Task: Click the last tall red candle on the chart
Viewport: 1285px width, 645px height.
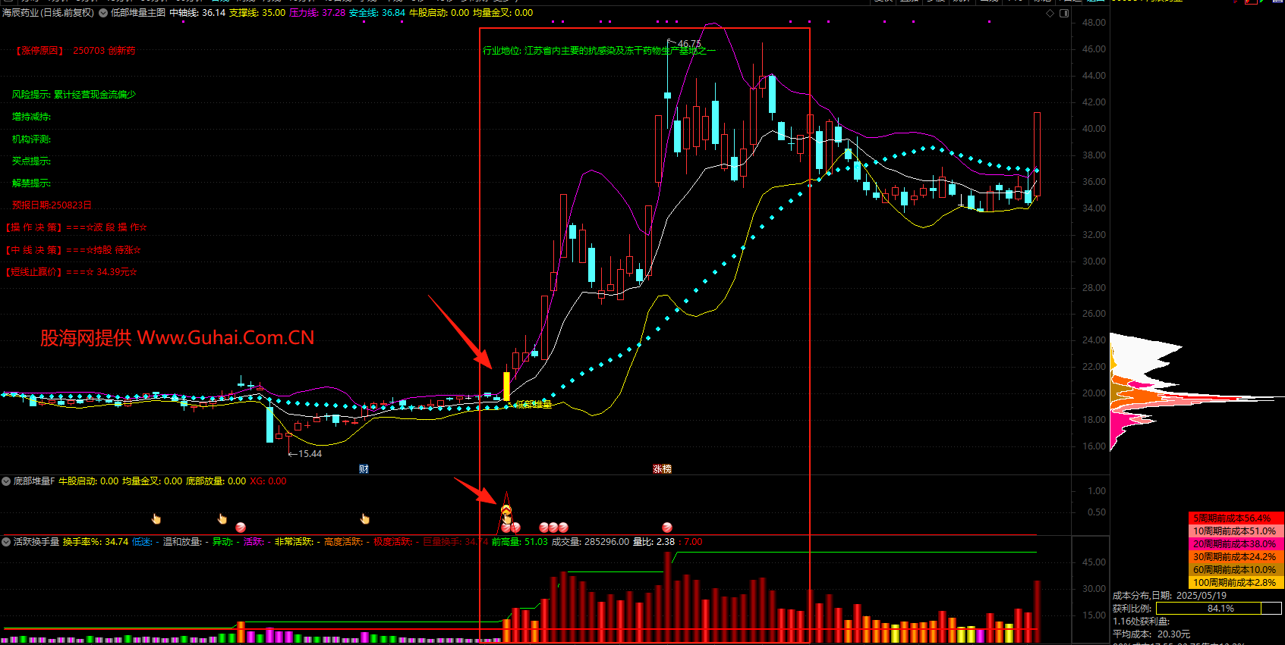Action: [1037, 155]
